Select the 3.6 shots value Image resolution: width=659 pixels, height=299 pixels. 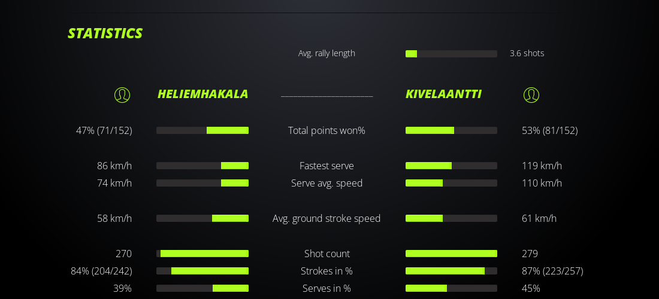(x=527, y=53)
